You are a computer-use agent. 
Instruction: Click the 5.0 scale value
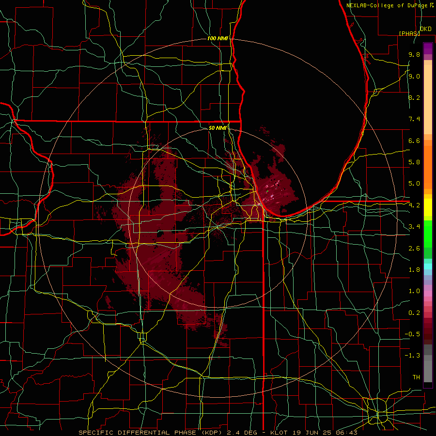[414, 184]
